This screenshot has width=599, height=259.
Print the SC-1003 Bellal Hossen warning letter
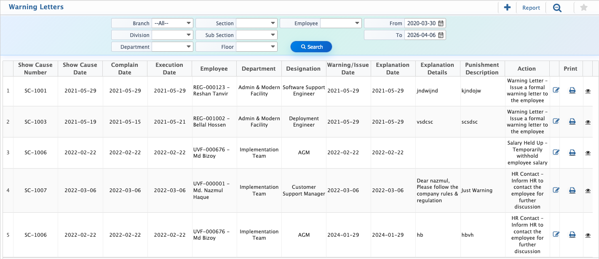click(572, 122)
